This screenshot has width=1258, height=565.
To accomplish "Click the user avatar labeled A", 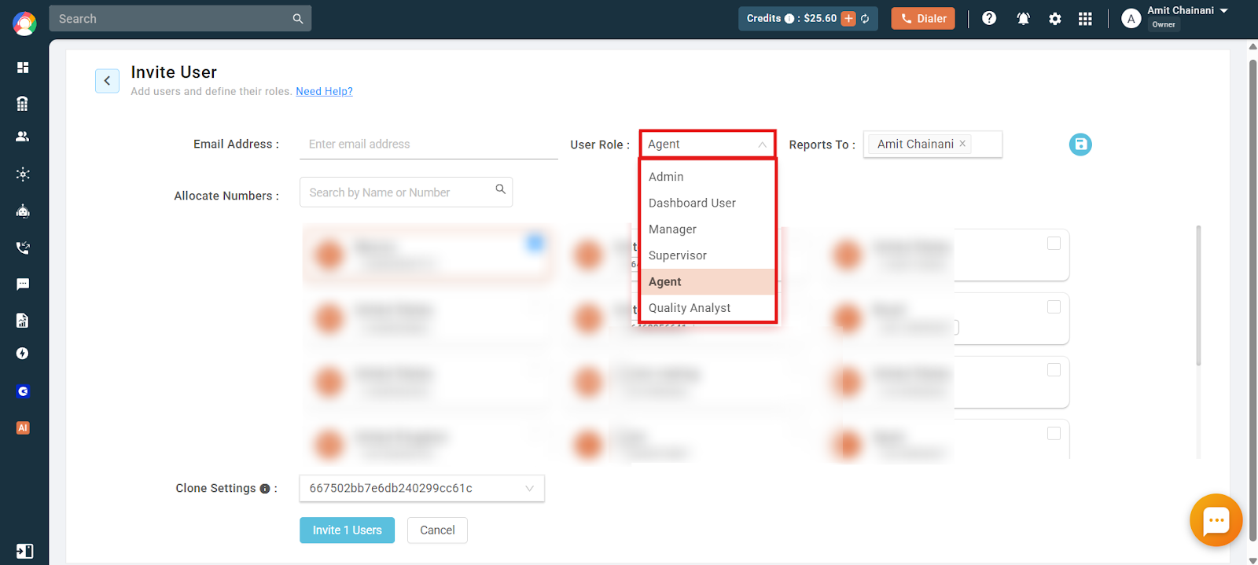I will [x=1131, y=19].
